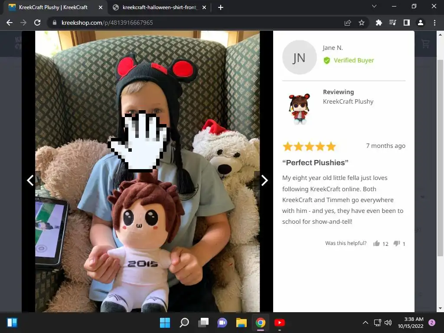The width and height of the screenshot is (444, 333).
Task: Bookmark this page with the star icon
Action: (x=361, y=23)
